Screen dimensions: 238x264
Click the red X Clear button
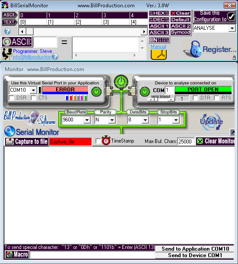(181, 13)
